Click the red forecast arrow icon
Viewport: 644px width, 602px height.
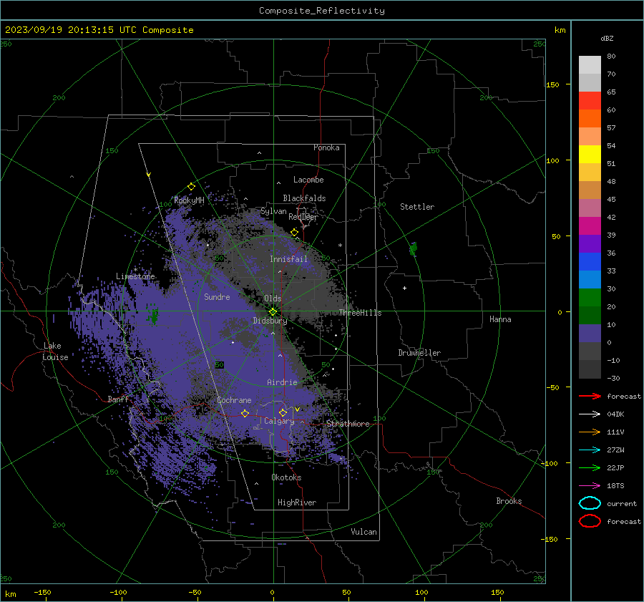[590, 396]
